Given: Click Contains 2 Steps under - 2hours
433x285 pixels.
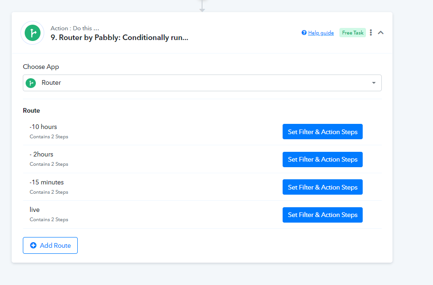Looking at the screenshot, I should click(x=49, y=164).
